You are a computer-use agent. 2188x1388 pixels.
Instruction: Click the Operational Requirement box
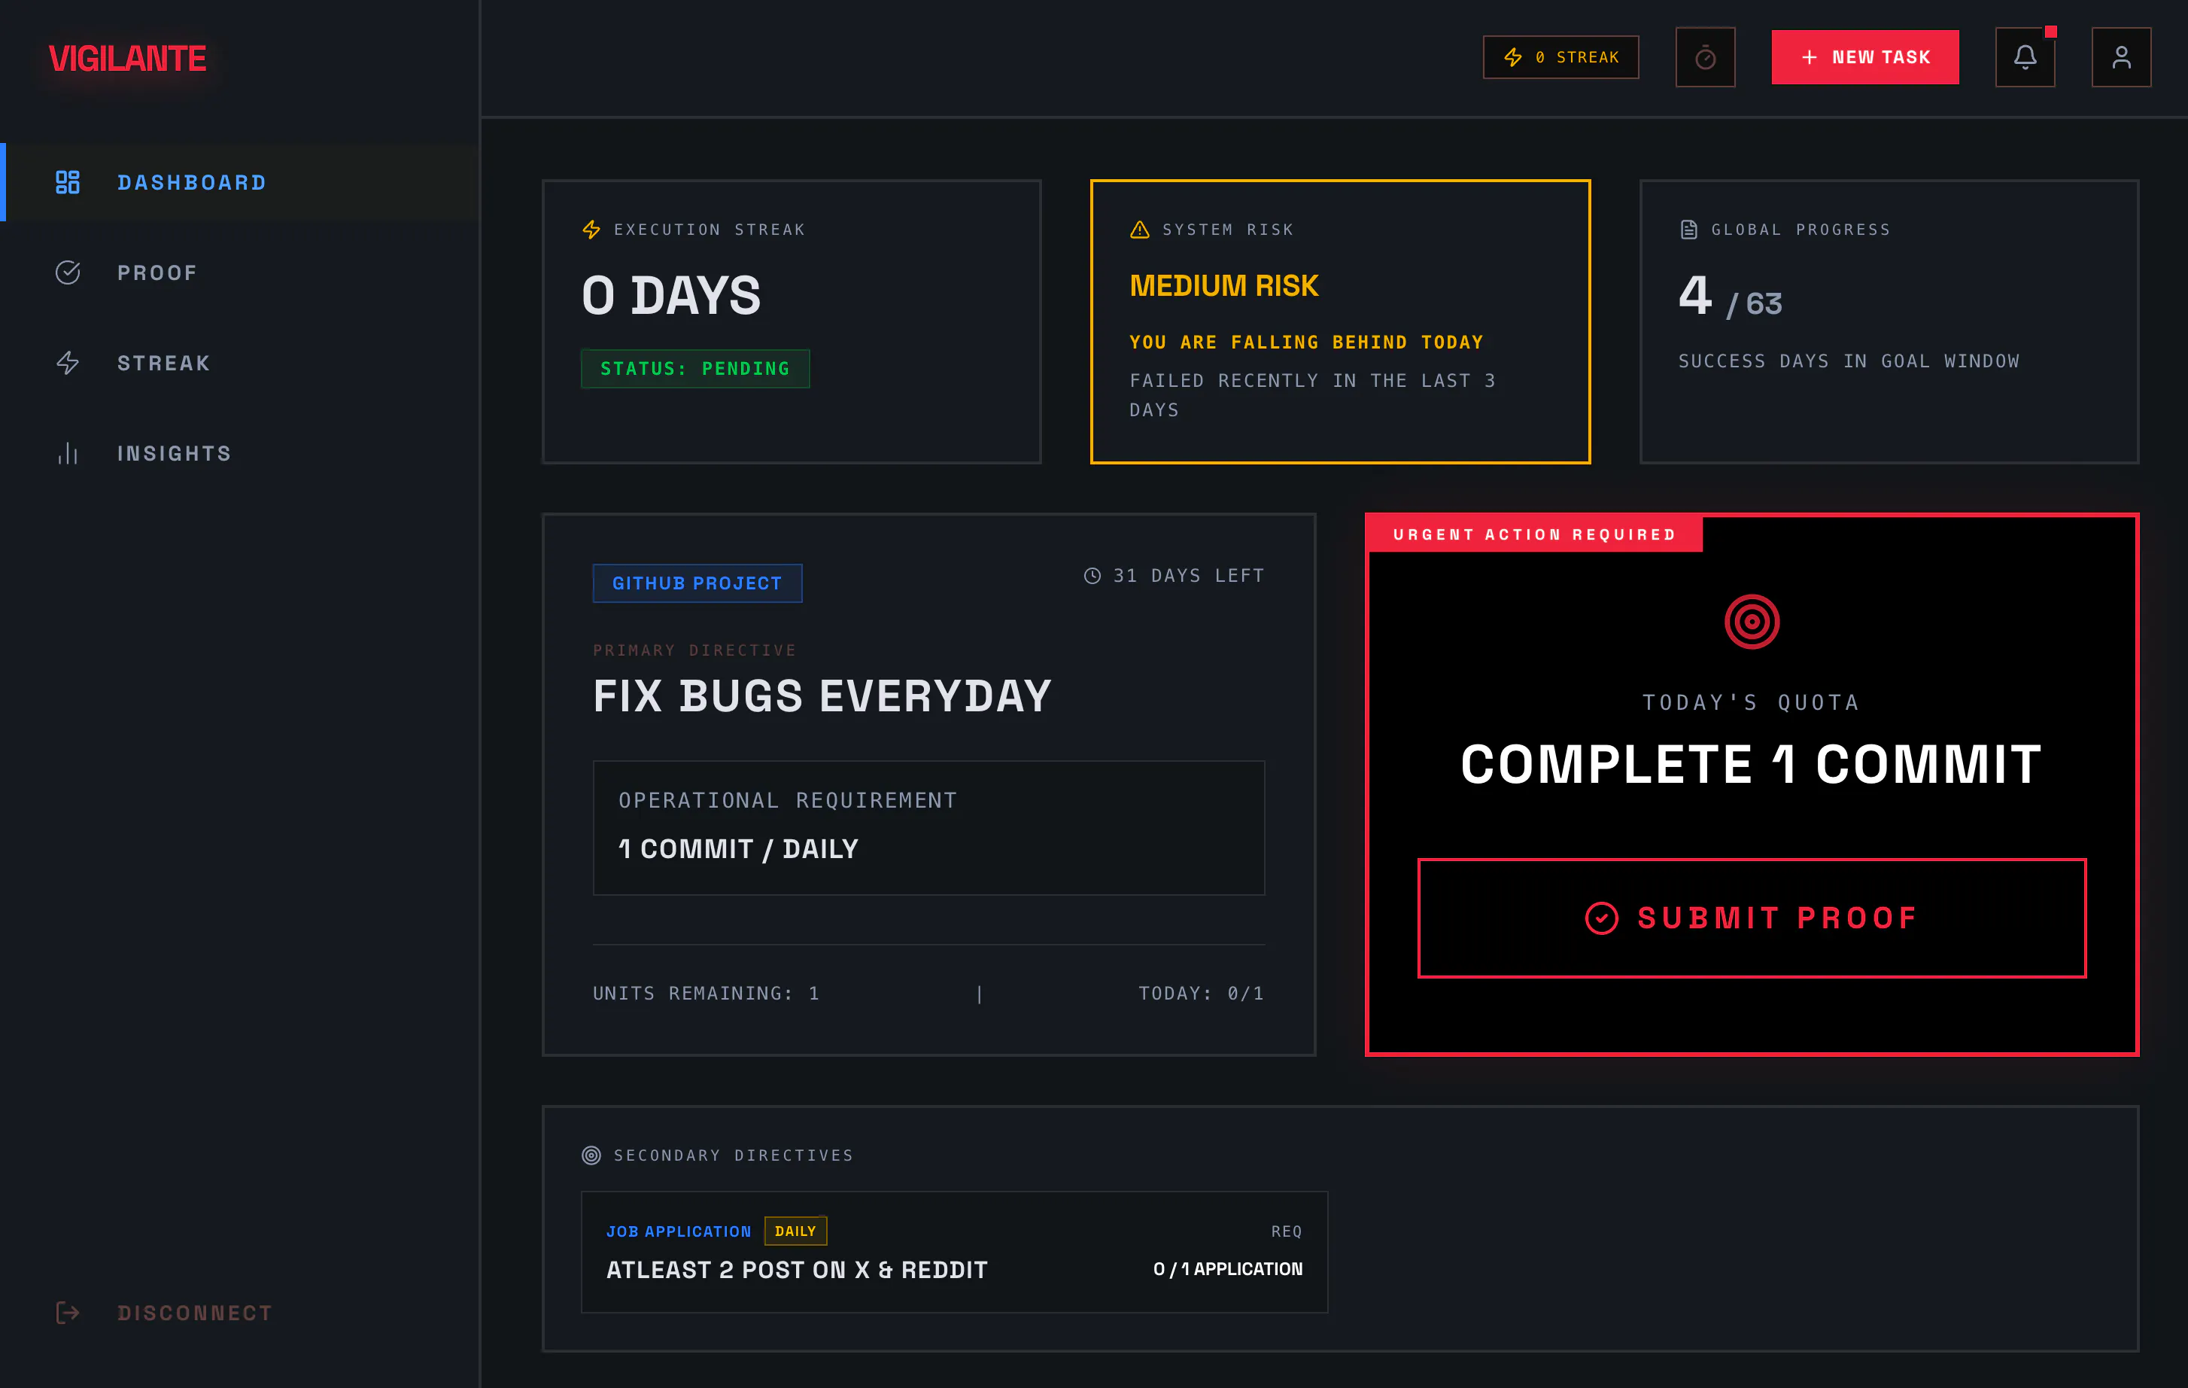(x=928, y=827)
